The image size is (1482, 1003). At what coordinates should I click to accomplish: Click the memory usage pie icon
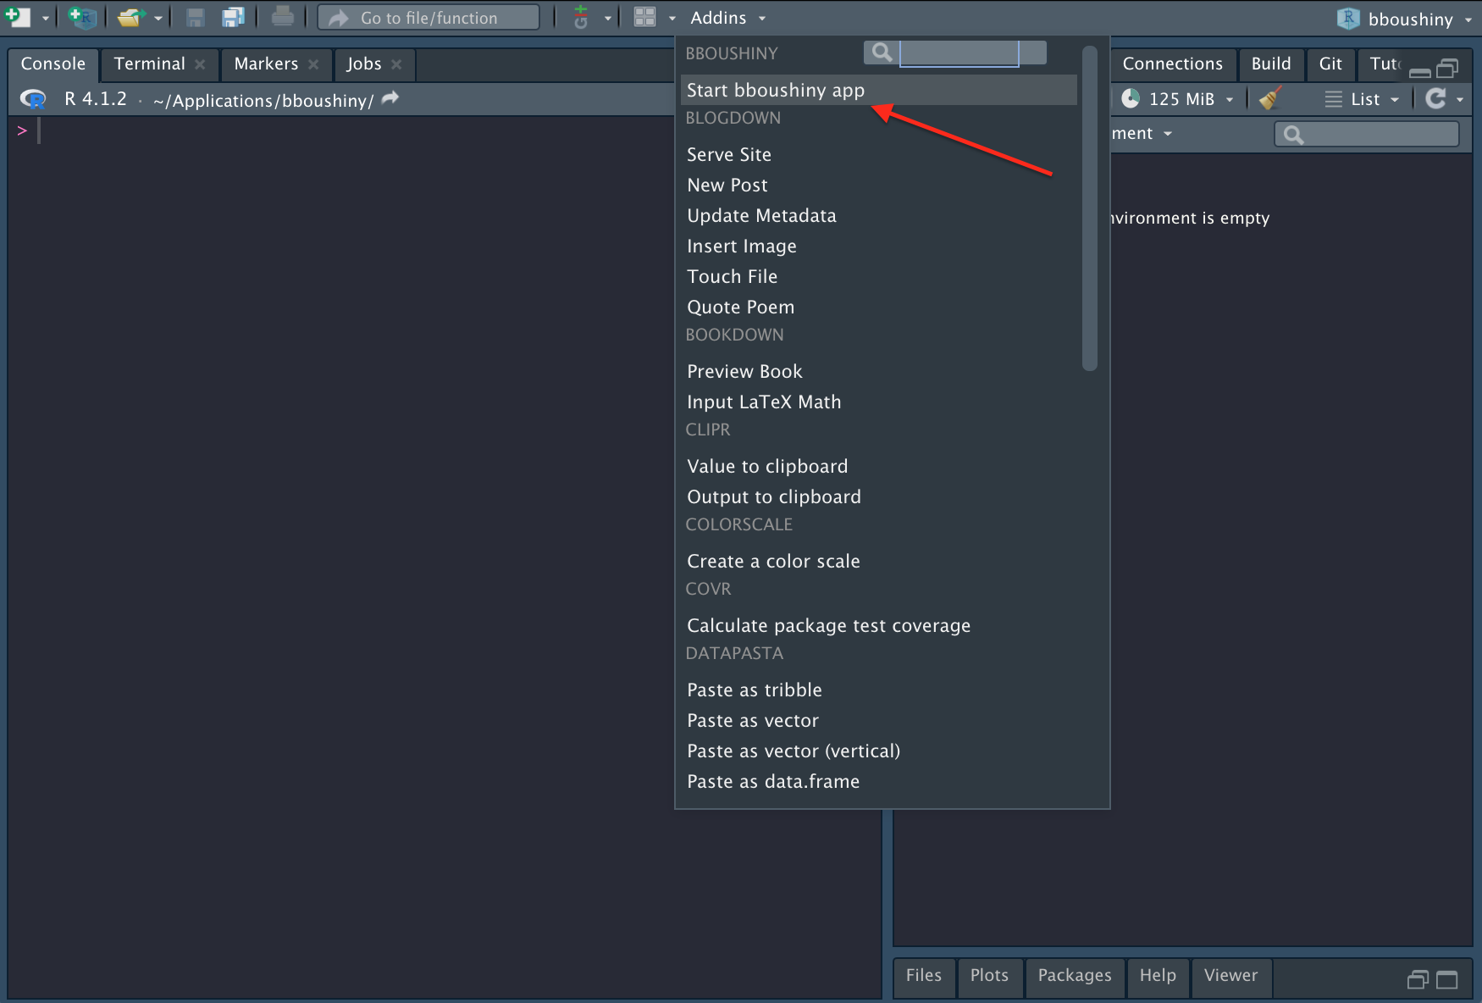point(1131,99)
